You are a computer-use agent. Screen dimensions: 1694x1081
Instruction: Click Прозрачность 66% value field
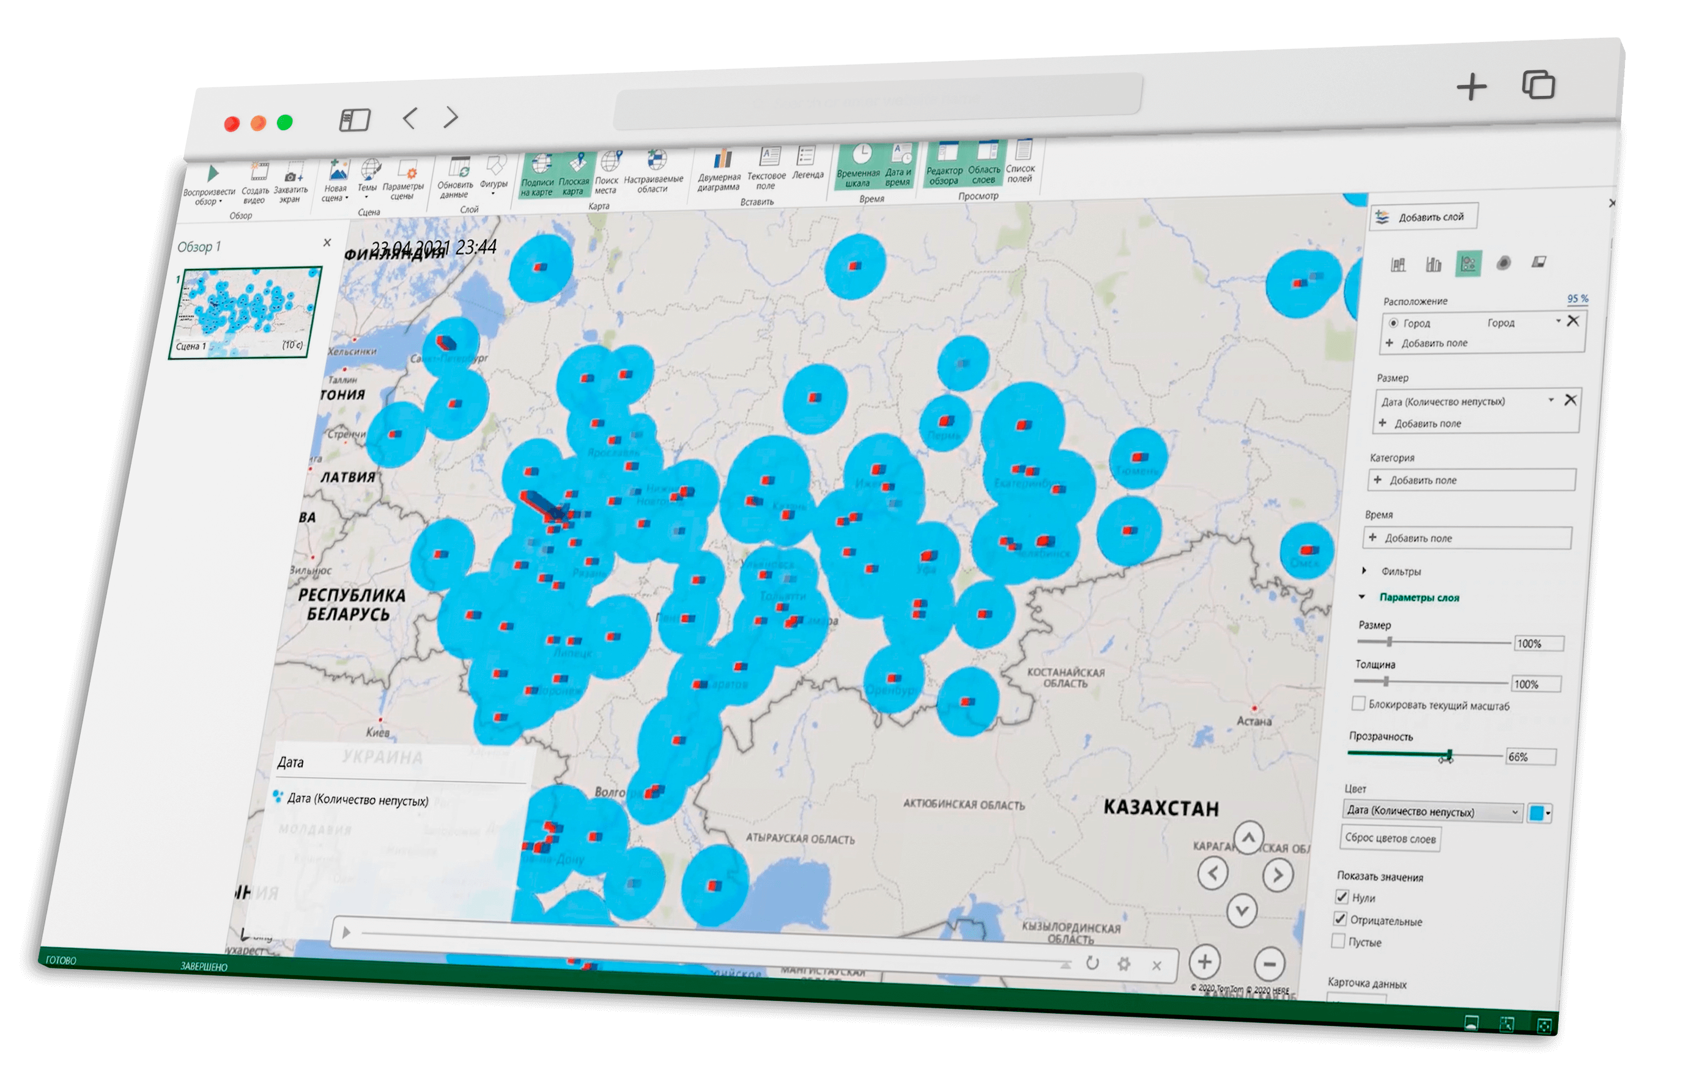pyautogui.click(x=1531, y=757)
